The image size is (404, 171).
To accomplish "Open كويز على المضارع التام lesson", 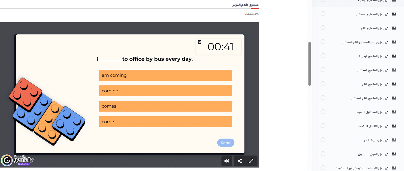I will pos(374,28).
